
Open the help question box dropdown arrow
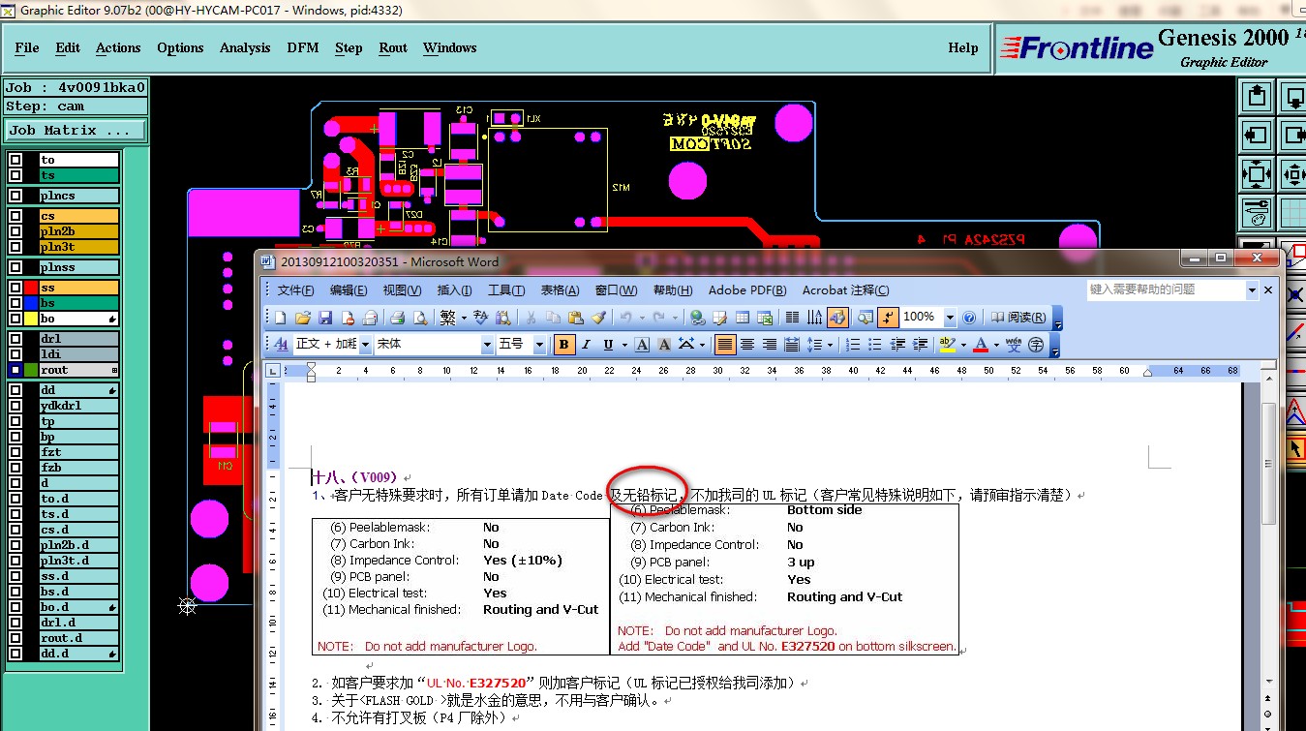pyautogui.click(x=1252, y=289)
